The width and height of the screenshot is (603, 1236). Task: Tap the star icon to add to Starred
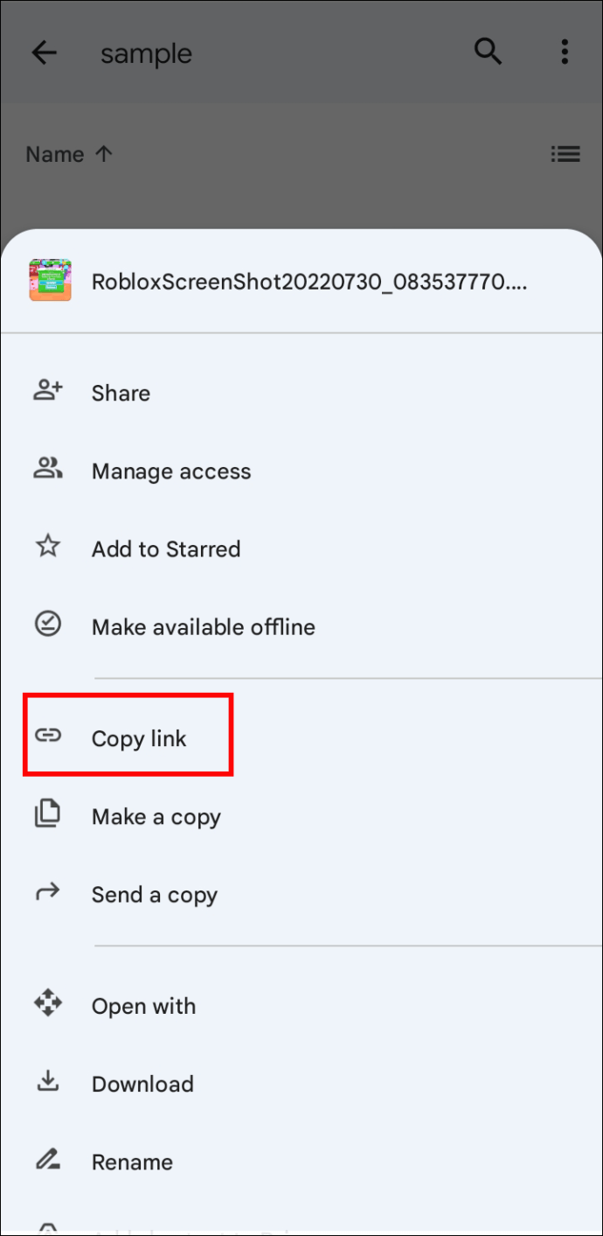point(47,548)
